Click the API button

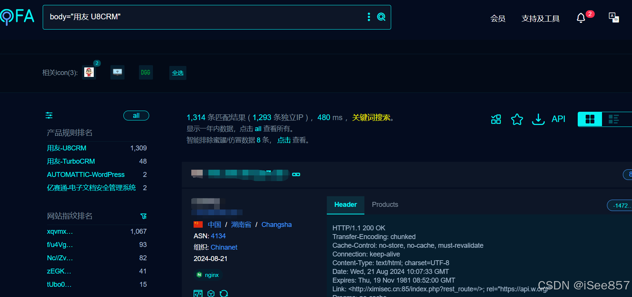click(x=558, y=119)
